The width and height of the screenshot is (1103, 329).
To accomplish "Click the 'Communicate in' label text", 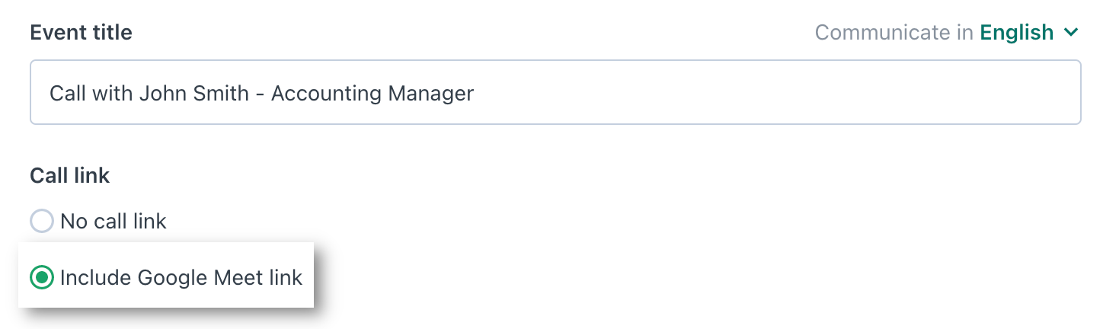I will point(894,33).
